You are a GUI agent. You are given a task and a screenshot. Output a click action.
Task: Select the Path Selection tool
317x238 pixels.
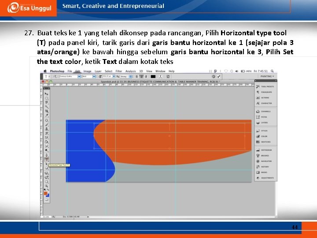(47, 164)
